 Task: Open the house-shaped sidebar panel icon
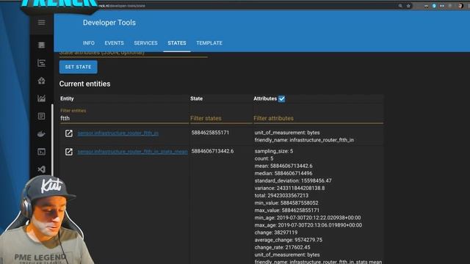click(41, 81)
